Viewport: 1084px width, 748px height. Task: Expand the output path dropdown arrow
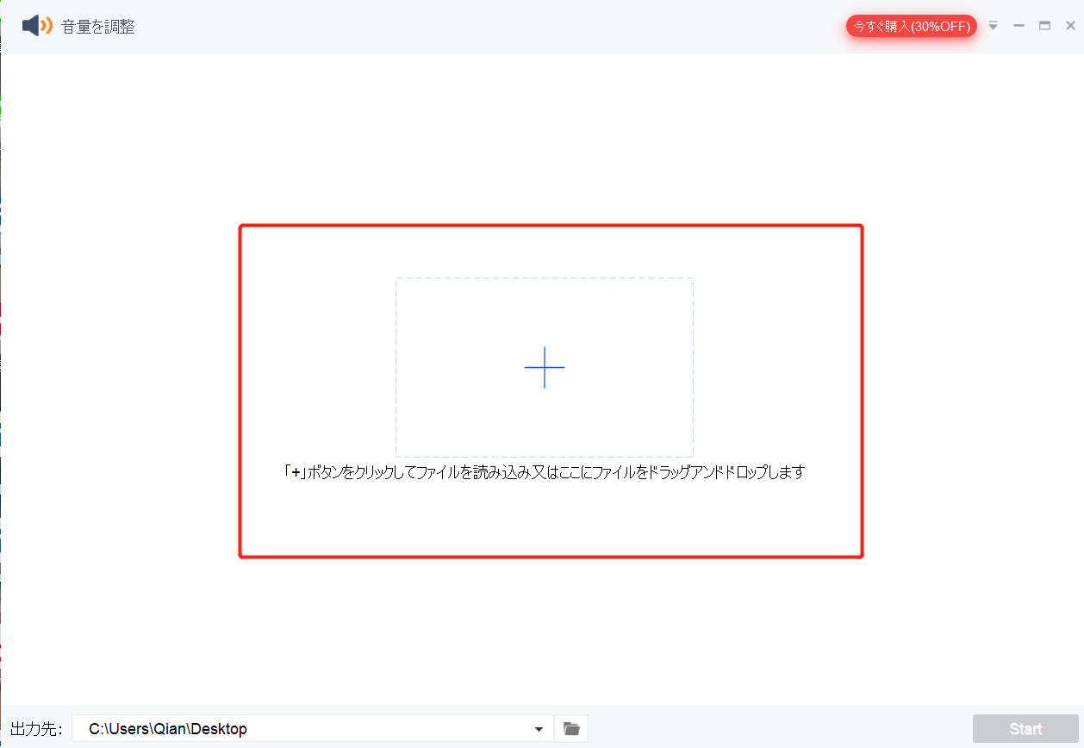539,729
